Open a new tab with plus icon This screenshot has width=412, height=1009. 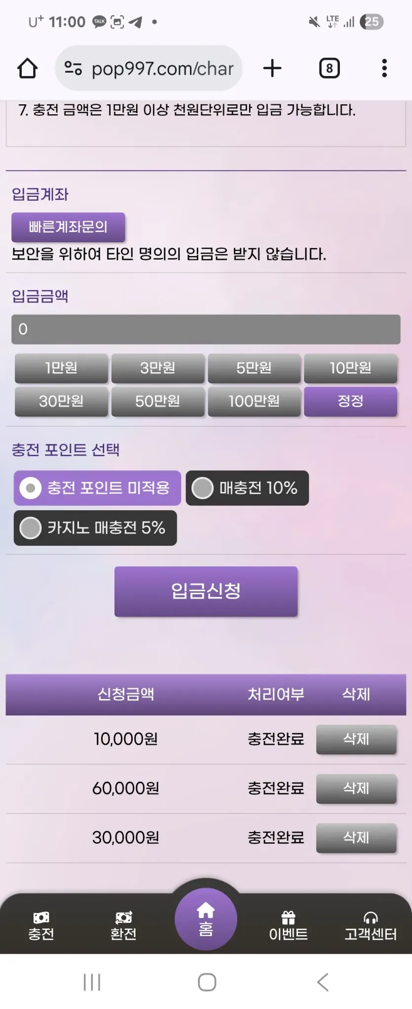272,68
